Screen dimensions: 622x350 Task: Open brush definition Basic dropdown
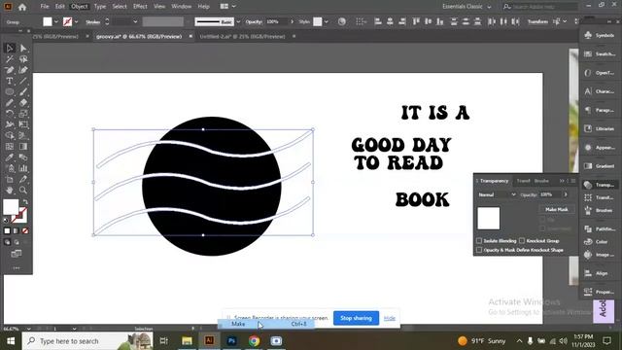(x=238, y=21)
